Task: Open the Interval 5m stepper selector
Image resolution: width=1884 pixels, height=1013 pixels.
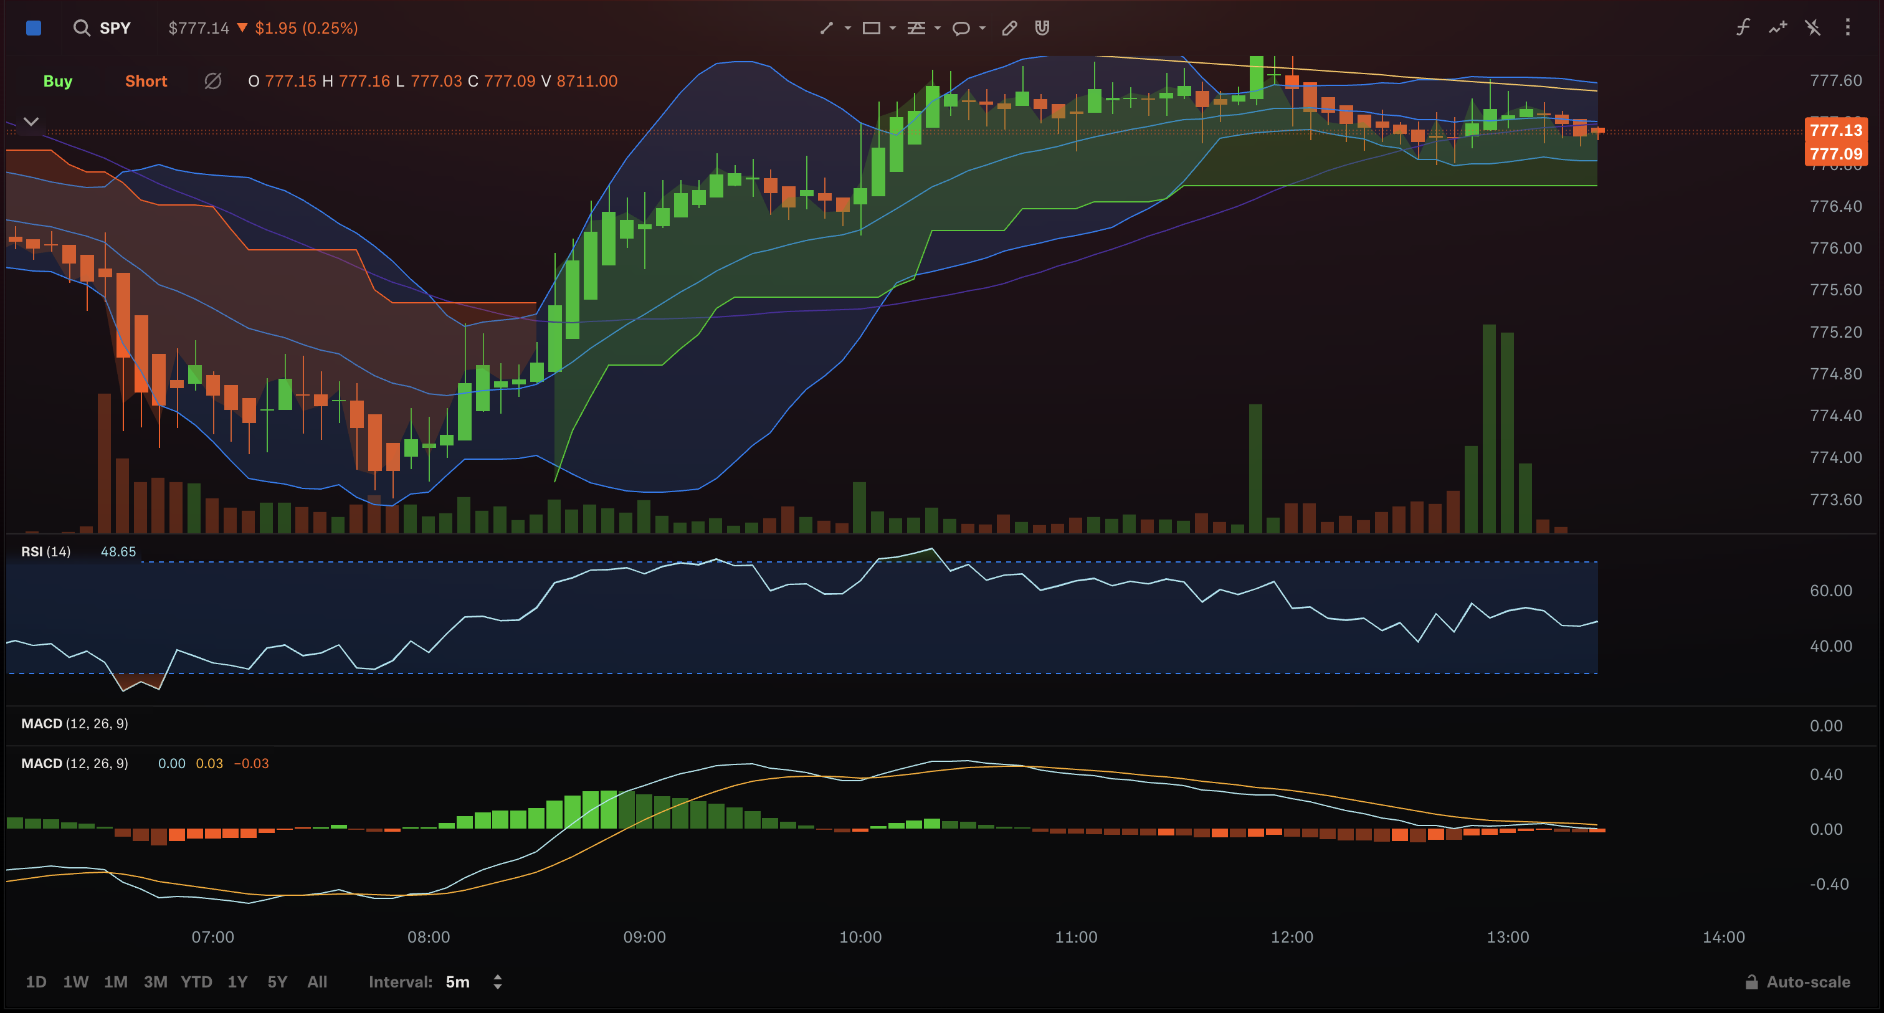Action: click(497, 982)
